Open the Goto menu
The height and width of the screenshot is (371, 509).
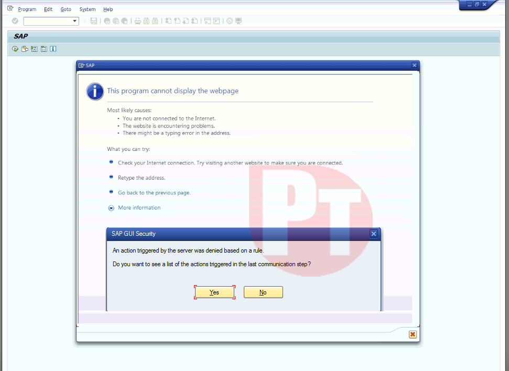tap(66, 9)
